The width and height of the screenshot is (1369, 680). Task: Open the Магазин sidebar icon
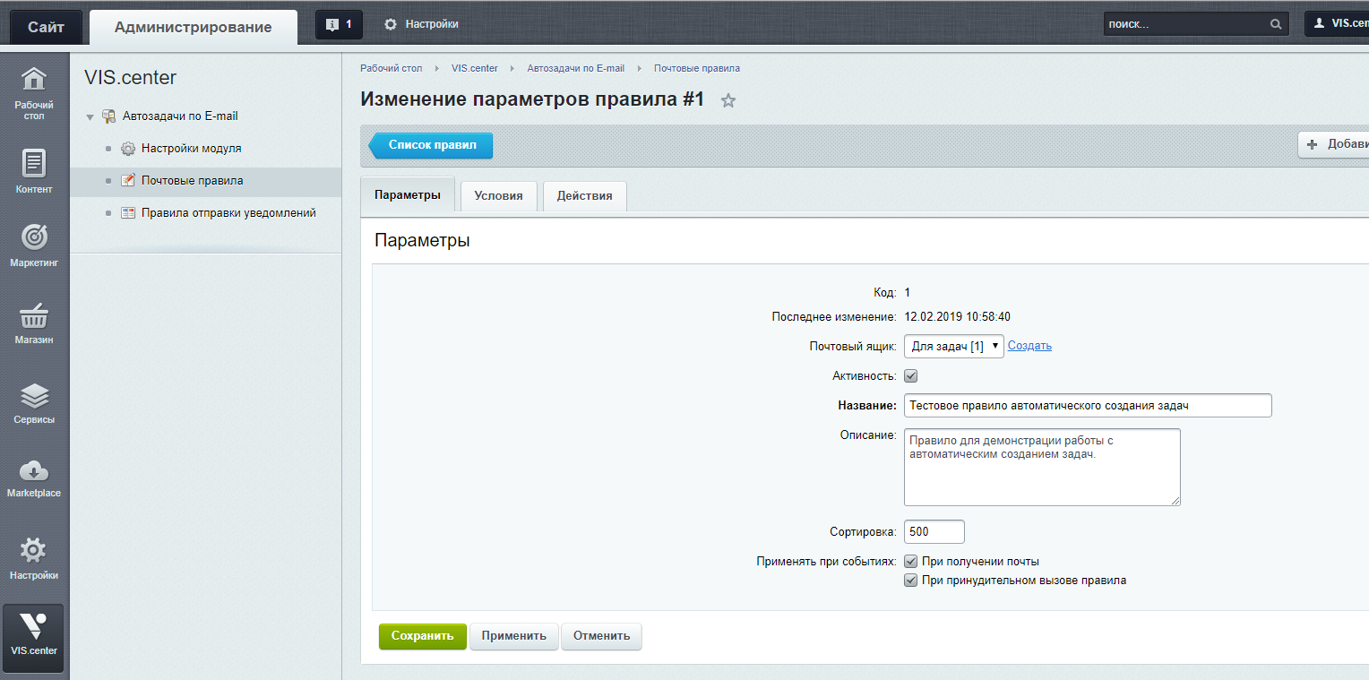click(x=33, y=315)
